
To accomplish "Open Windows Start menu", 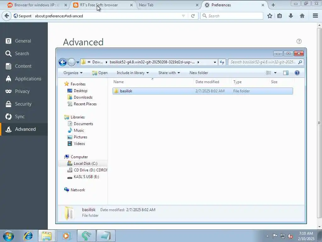I will pyautogui.click(x=8, y=236).
